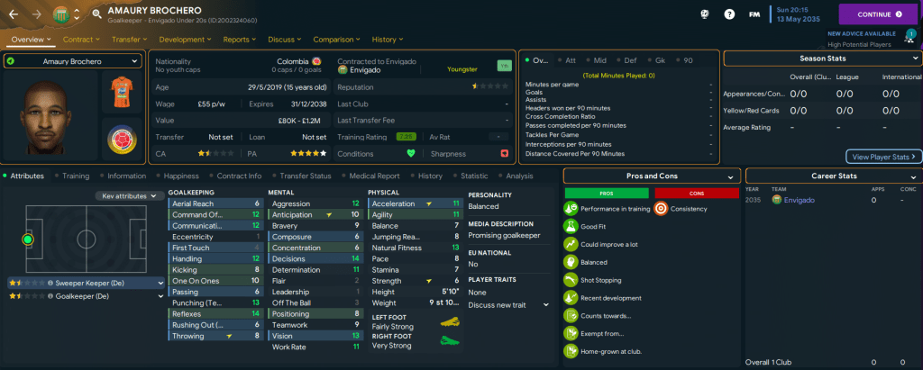The height and width of the screenshot is (370, 923).
Task: Click View Player Stats button
Action: (883, 157)
